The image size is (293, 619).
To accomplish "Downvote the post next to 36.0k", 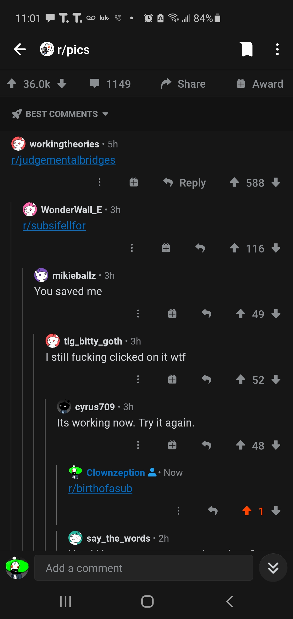I will coord(62,84).
